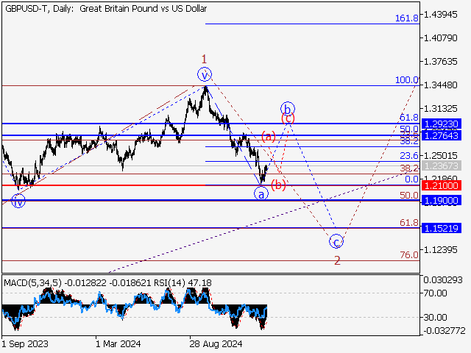Viewport: 471px width, 353px height.
Task: Click the 100.0 Fibonacci level label
Action: pos(407,80)
